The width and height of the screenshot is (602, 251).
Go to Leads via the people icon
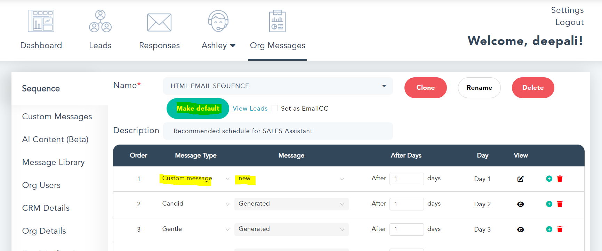[x=100, y=21]
